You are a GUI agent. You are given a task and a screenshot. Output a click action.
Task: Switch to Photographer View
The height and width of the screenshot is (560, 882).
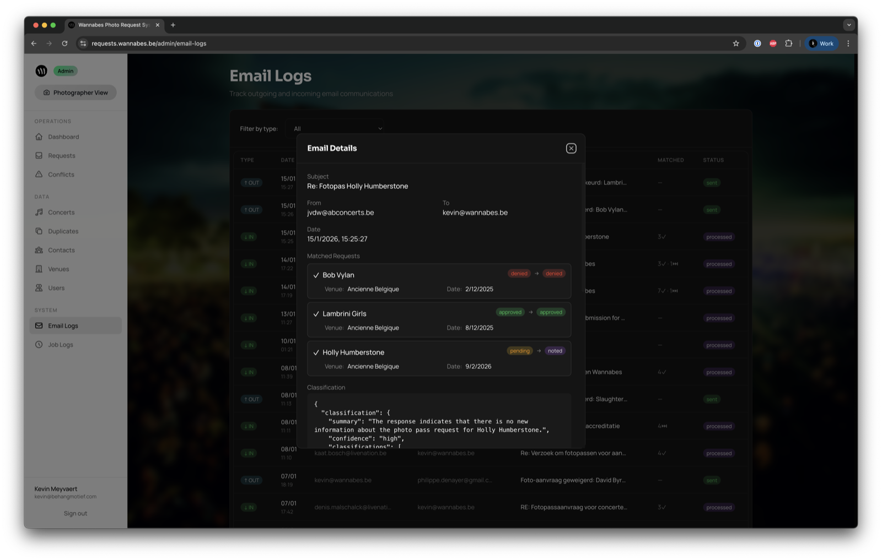tap(76, 92)
